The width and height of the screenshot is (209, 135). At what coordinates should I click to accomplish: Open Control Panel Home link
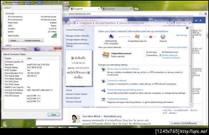pyautogui.click(x=75, y=30)
